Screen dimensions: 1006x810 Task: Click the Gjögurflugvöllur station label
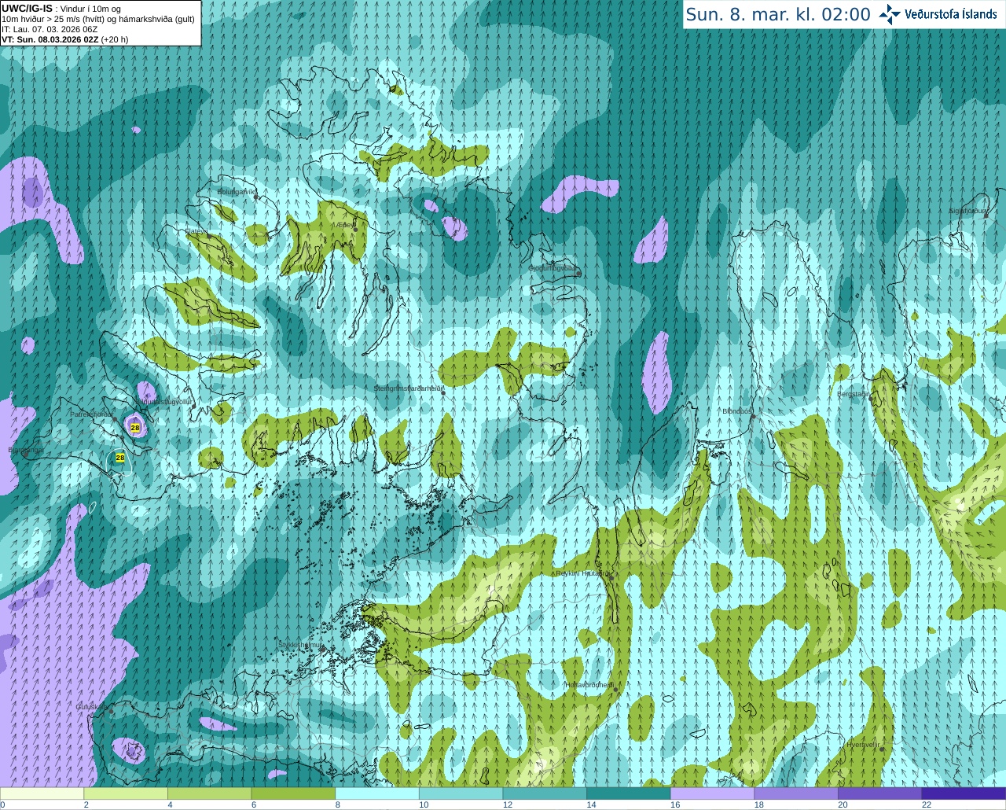[x=552, y=268]
